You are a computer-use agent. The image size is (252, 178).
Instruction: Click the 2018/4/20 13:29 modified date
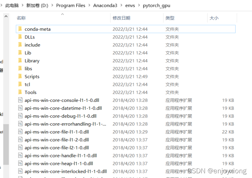[x=130, y=132]
